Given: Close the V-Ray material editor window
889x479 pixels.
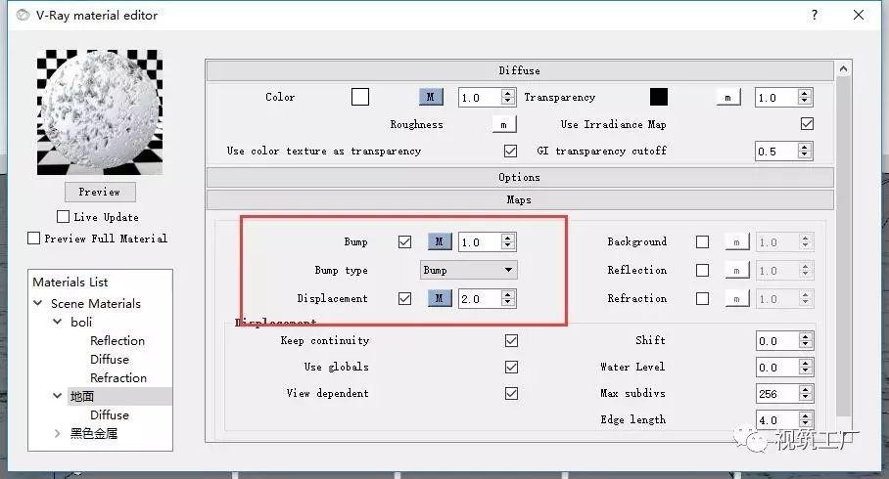Looking at the screenshot, I should (x=859, y=15).
